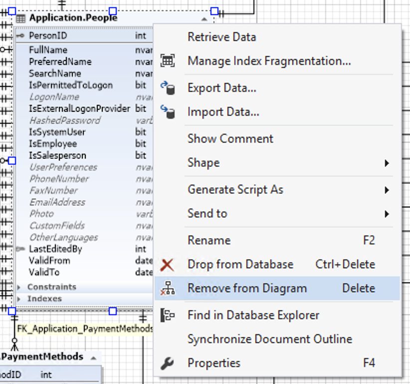Collapse the PaymentMethods table
This screenshot has width=410, height=384.
93,358
